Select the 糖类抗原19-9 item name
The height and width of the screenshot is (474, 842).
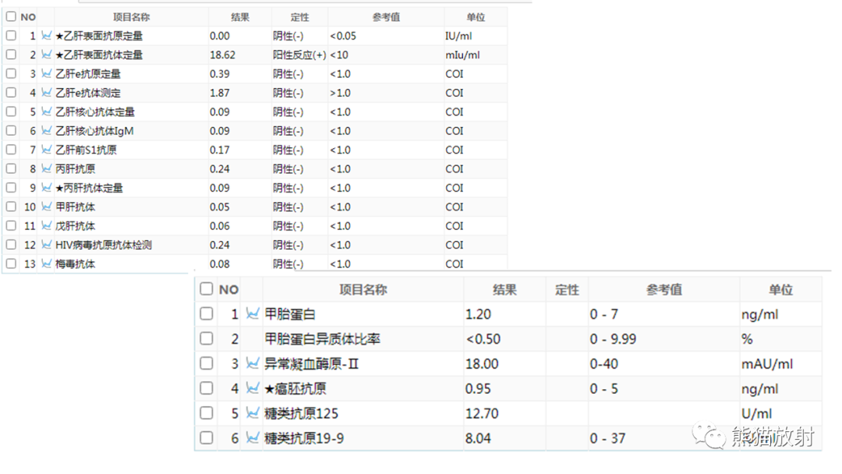coord(304,438)
